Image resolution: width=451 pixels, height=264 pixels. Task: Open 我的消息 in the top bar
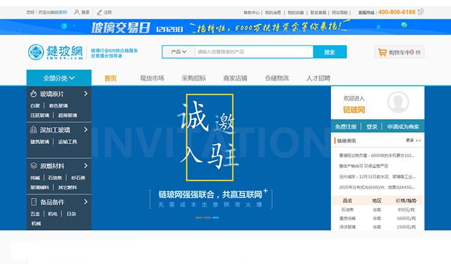click(273, 13)
